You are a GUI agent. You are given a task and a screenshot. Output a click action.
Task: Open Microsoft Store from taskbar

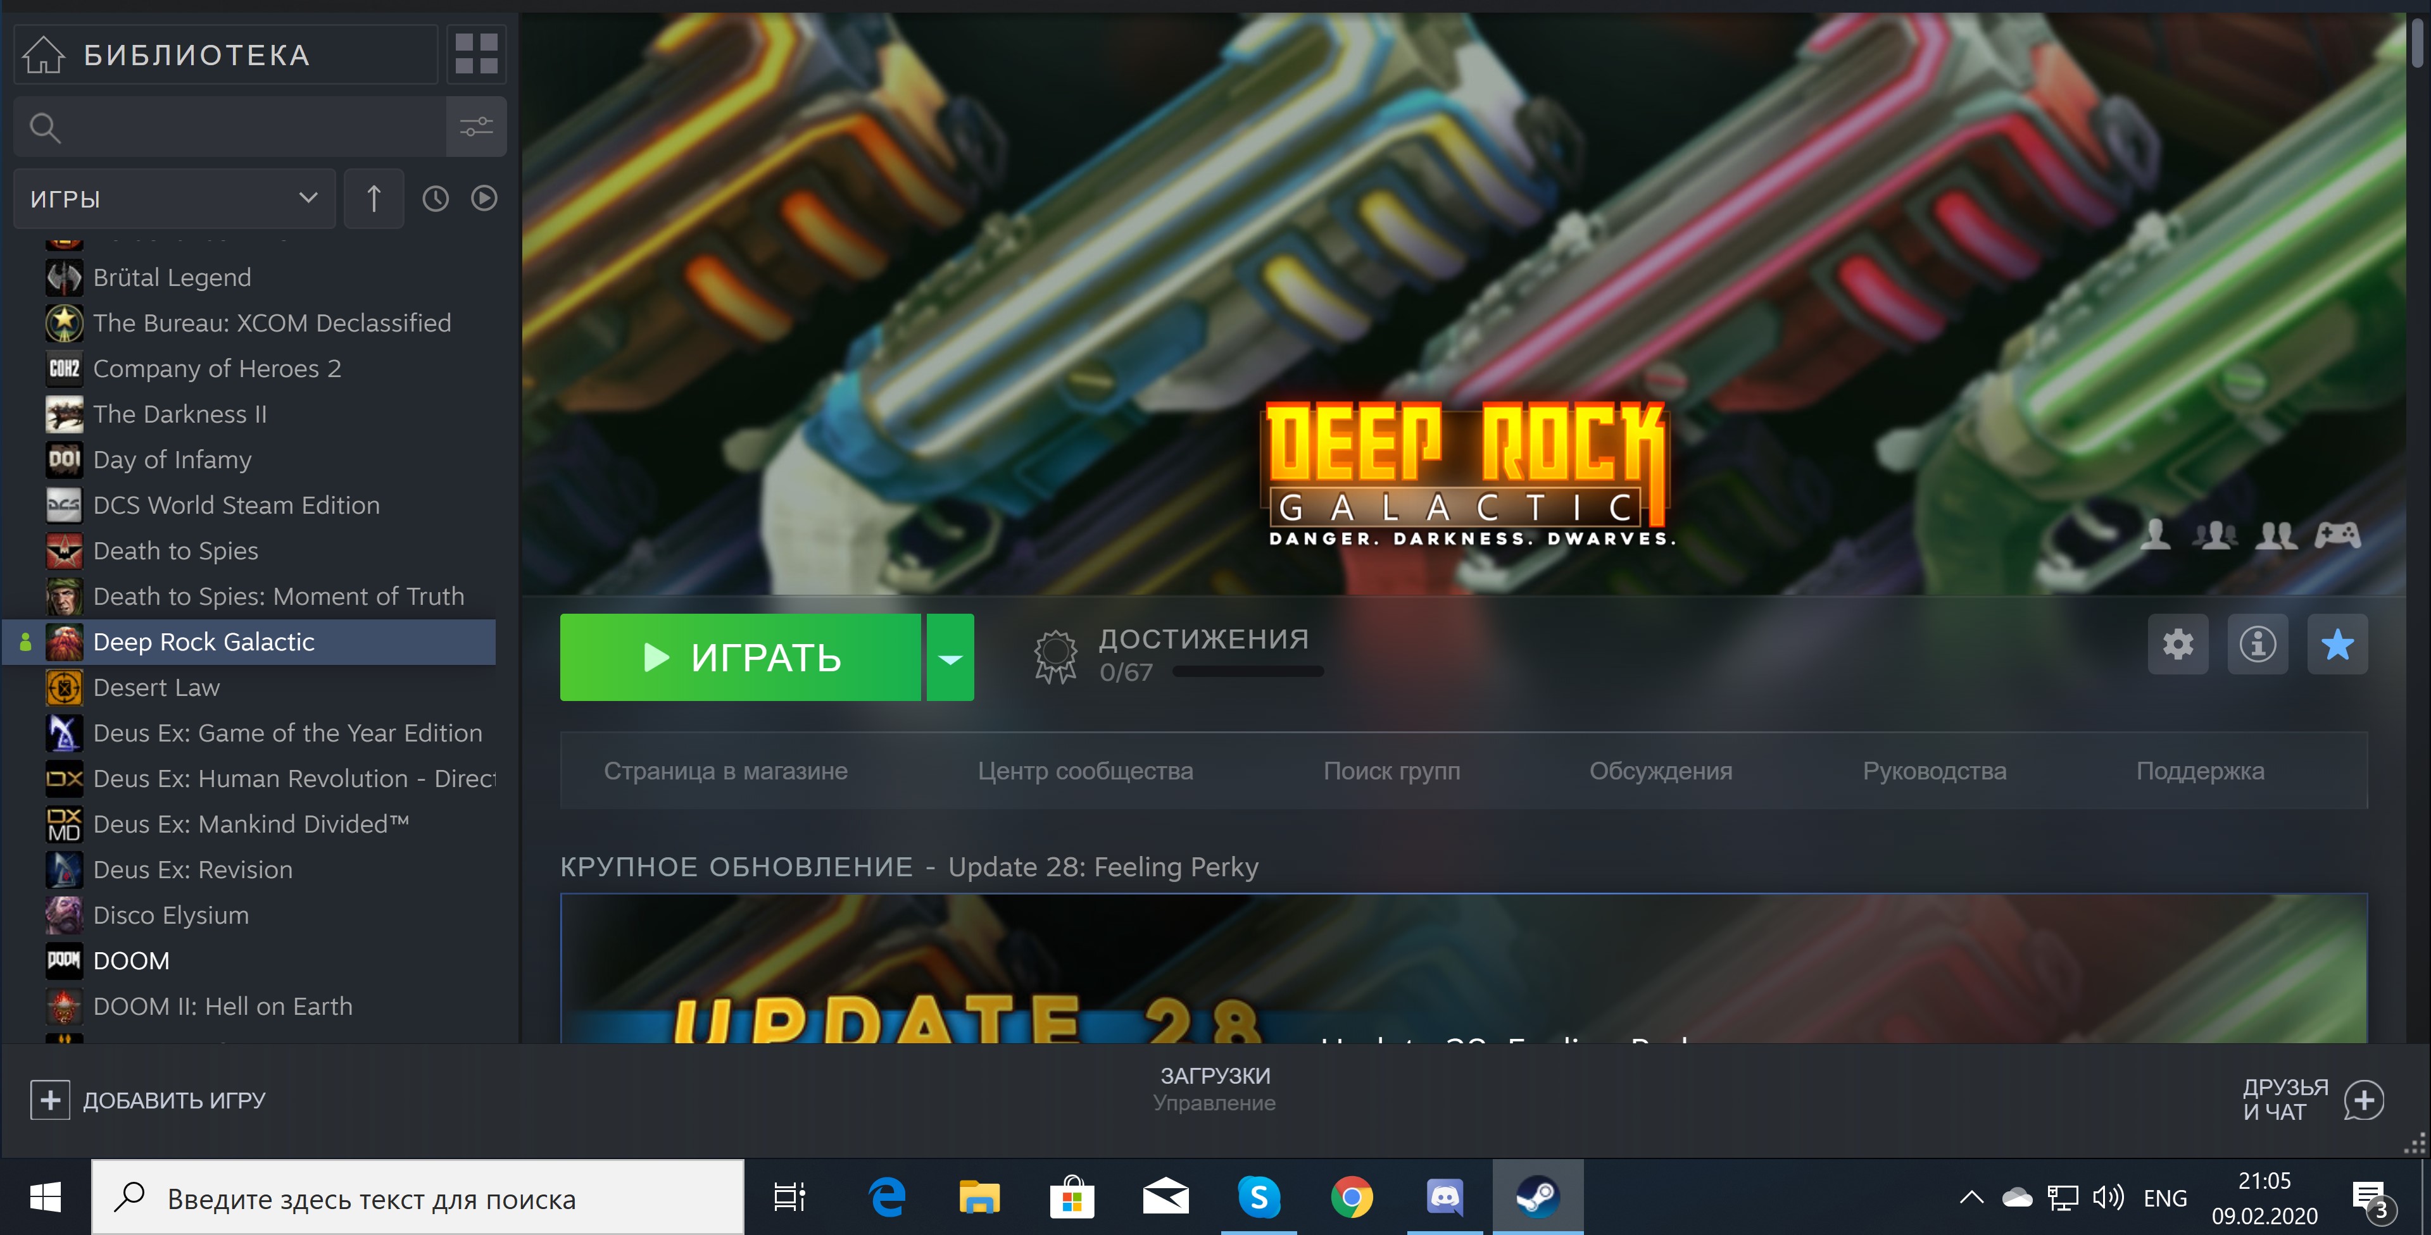1072,1197
